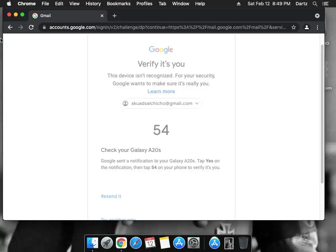
Task: Open the Window menu
Action: 181,4
